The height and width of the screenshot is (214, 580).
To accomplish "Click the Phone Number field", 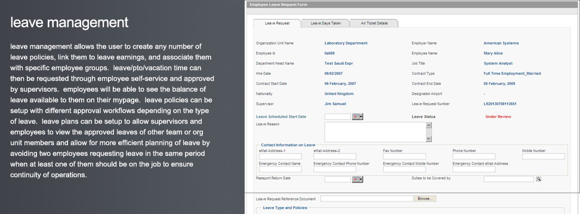I will point(474,156).
